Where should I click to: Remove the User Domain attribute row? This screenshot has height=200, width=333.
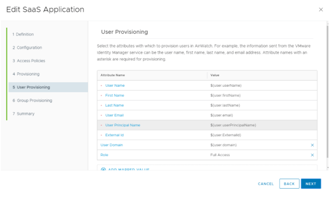(x=312, y=145)
